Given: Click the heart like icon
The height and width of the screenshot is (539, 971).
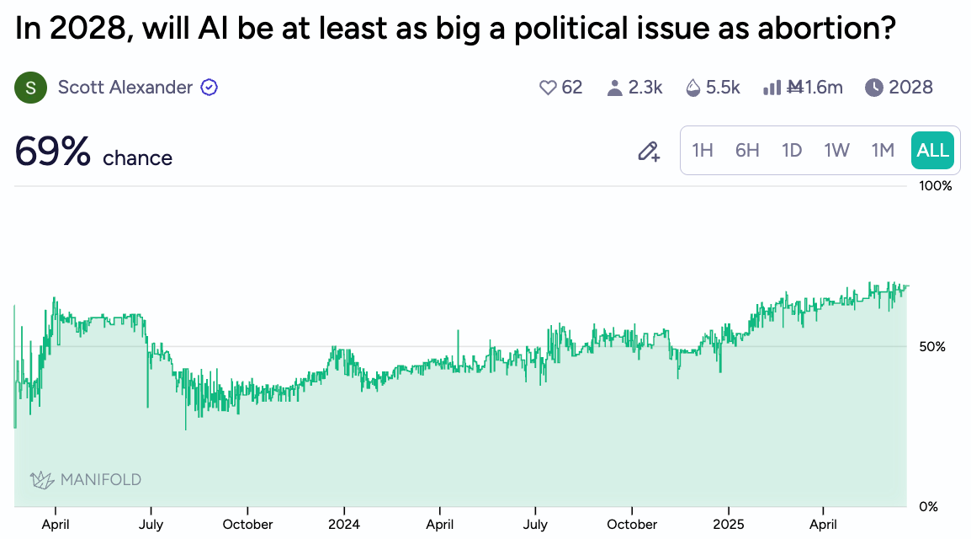Looking at the screenshot, I should pos(548,88).
